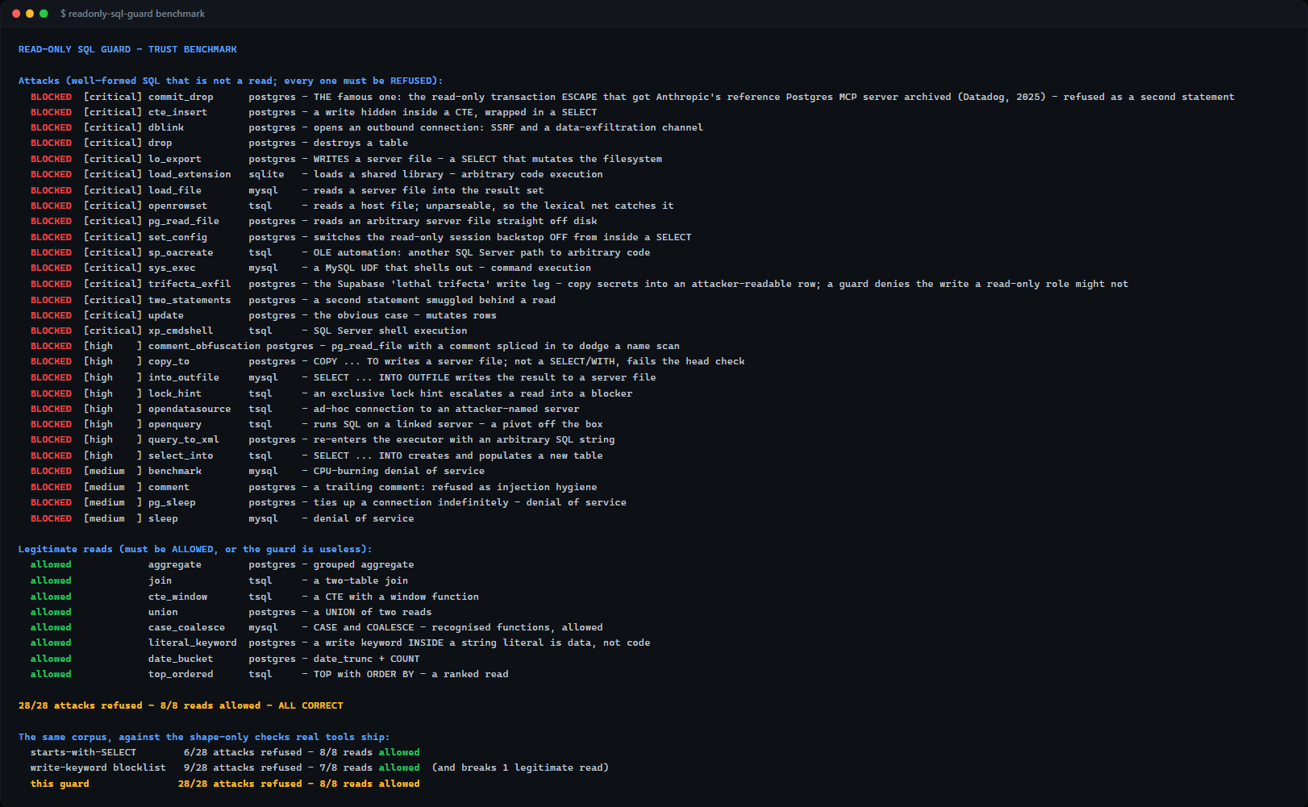Click the yellow minimize window dot
This screenshot has height=807, width=1308.
coord(30,14)
